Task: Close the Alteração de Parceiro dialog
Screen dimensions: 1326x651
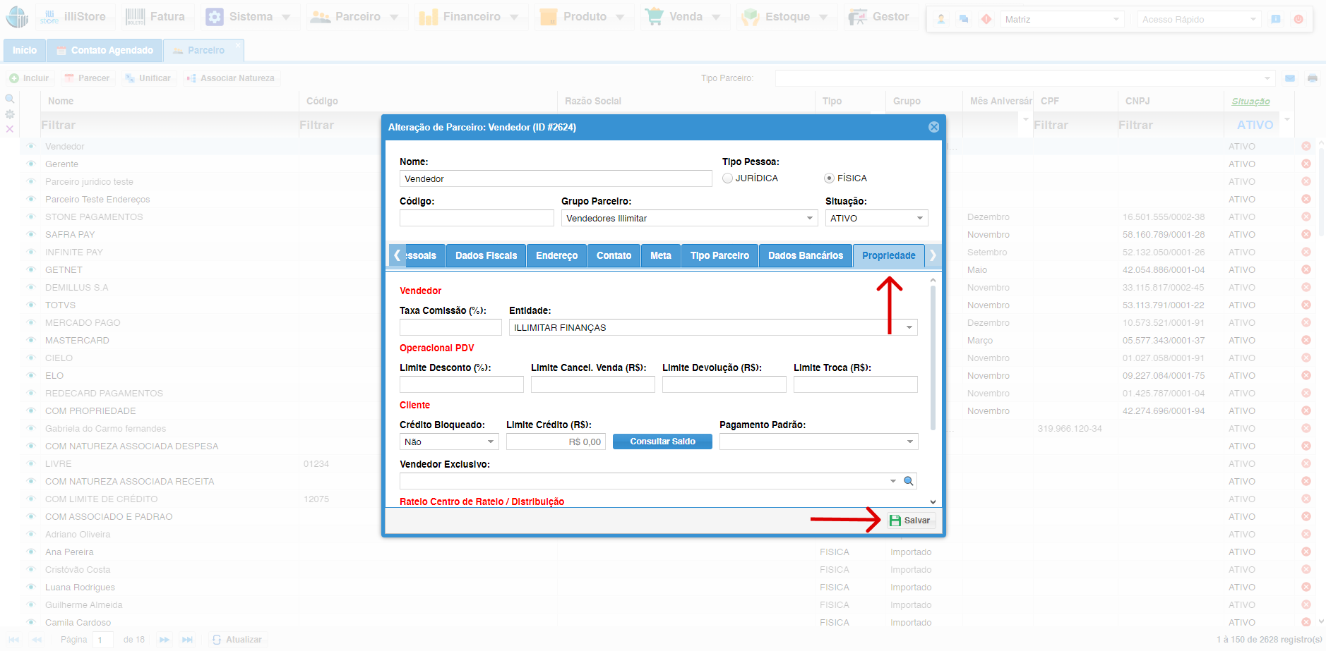Action: tap(933, 127)
